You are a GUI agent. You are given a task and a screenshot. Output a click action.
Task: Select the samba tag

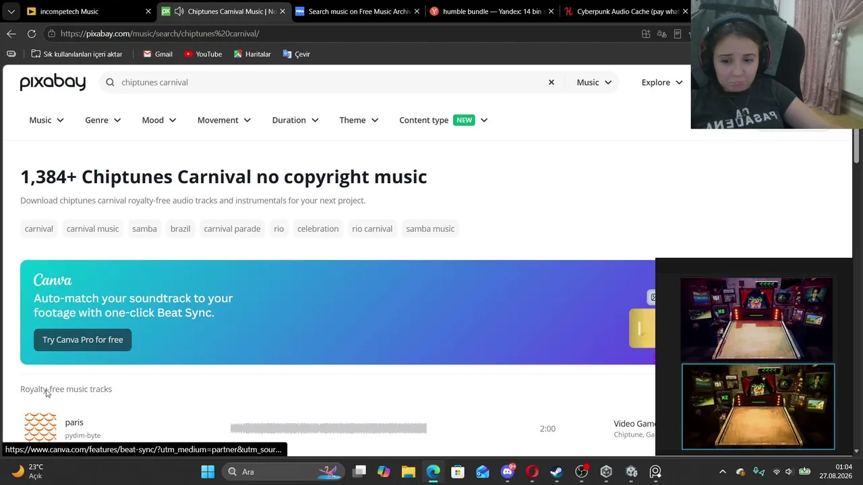point(144,228)
